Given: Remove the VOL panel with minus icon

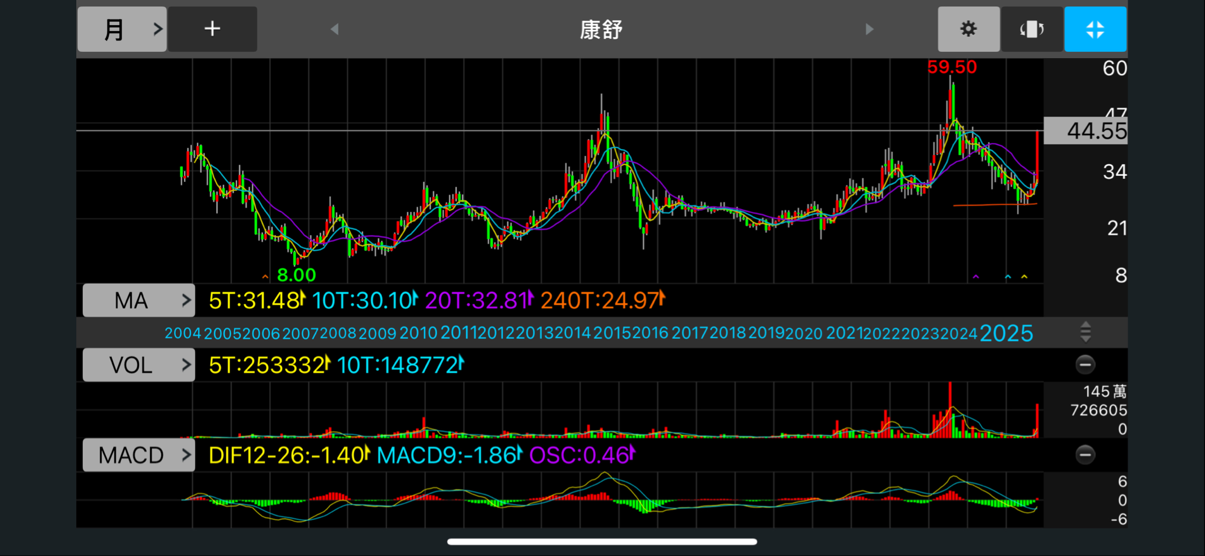Looking at the screenshot, I should (x=1085, y=365).
